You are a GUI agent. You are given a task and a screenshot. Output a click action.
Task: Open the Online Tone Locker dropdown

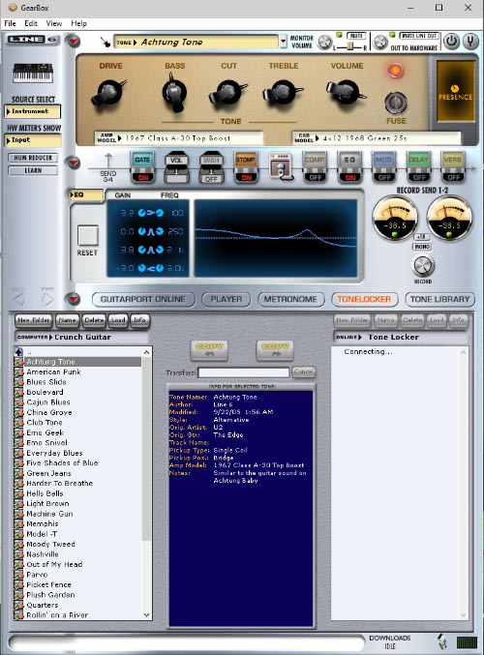(401, 337)
